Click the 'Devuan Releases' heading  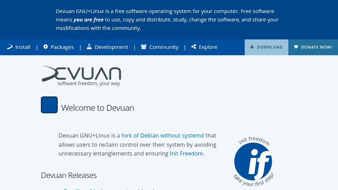click(x=69, y=175)
